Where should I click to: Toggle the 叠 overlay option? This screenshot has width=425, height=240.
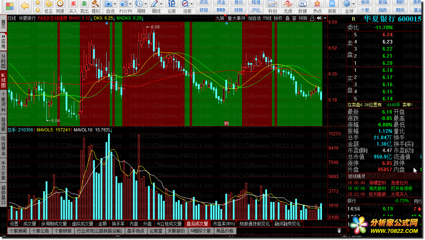click(287, 18)
